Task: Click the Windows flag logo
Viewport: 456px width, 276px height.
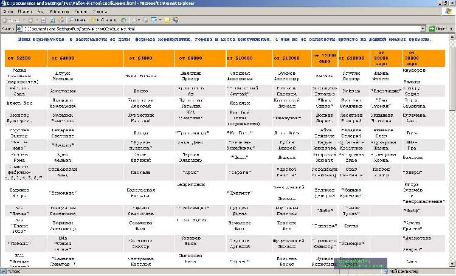Action: tap(449, 12)
